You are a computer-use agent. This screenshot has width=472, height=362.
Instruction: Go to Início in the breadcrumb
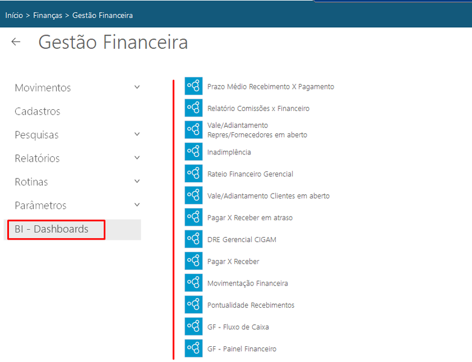point(14,15)
